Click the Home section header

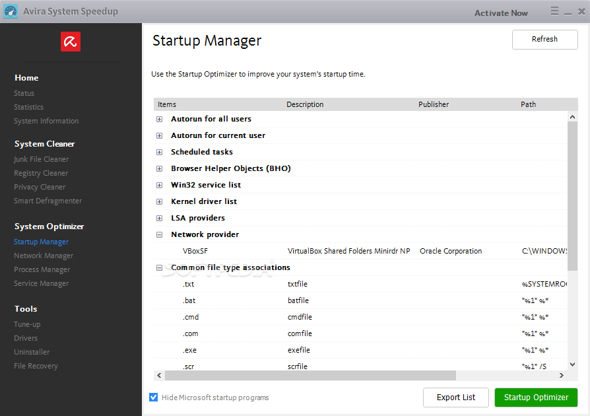pyautogui.click(x=26, y=77)
